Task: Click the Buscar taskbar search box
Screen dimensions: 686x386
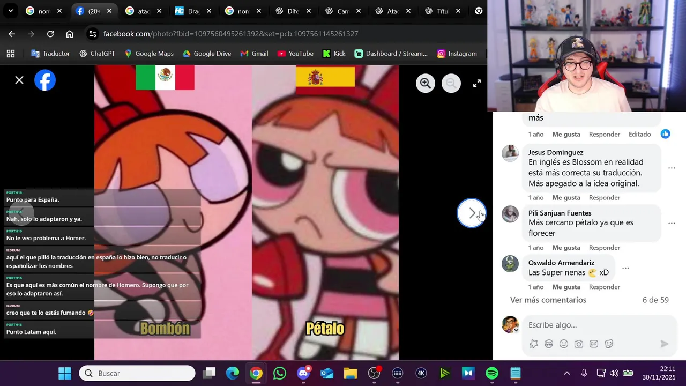Action: (138, 373)
